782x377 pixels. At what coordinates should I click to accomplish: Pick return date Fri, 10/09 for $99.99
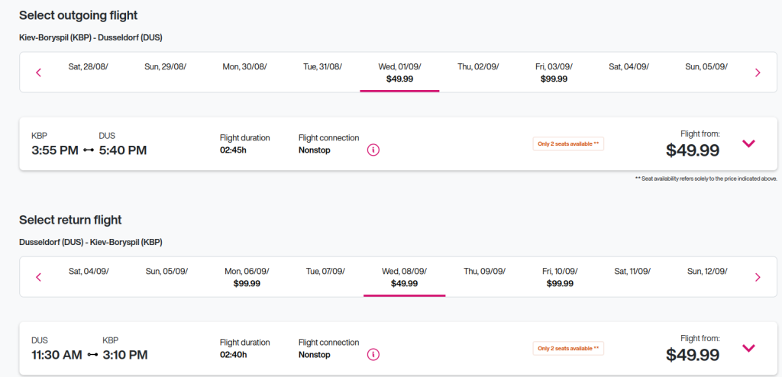[560, 277]
